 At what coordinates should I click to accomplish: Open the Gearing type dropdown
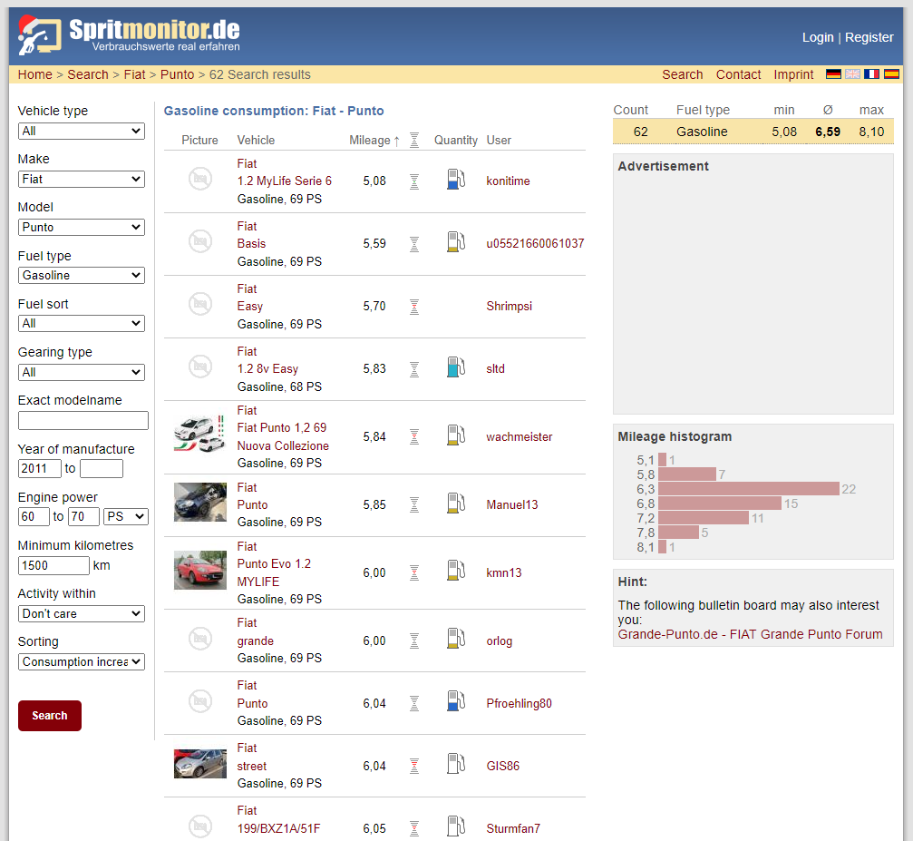pos(82,372)
